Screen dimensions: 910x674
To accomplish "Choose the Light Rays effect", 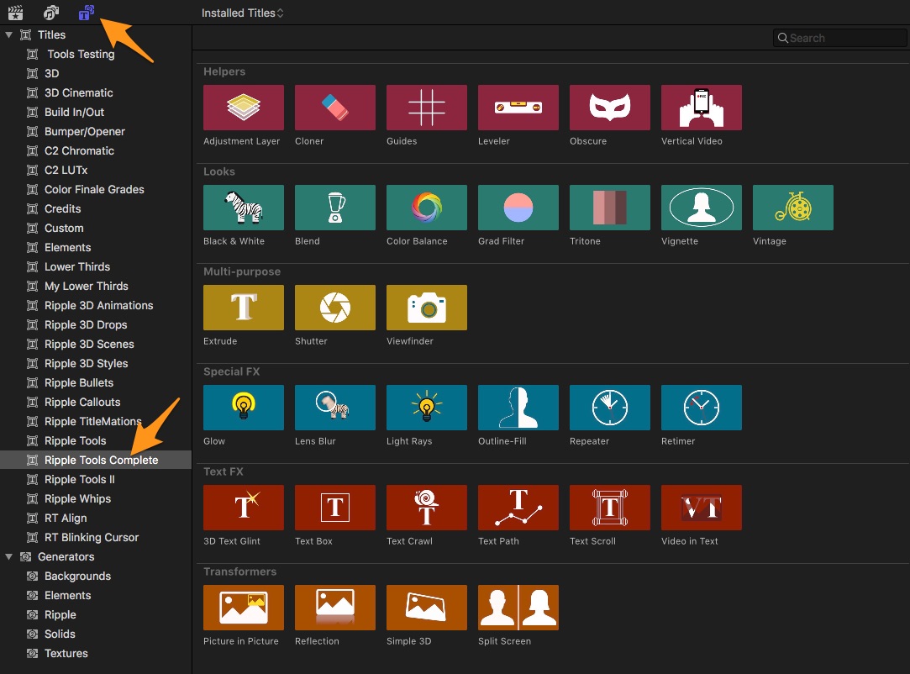I will tap(427, 408).
